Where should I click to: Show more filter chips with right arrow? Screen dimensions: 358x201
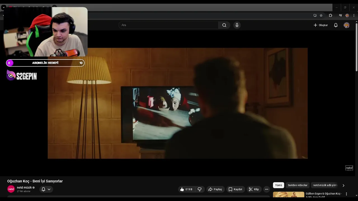pyautogui.click(x=343, y=185)
